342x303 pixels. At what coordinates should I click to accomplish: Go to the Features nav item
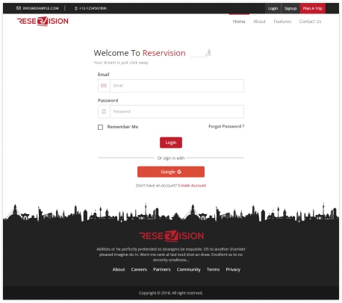pyautogui.click(x=282, y=22)
